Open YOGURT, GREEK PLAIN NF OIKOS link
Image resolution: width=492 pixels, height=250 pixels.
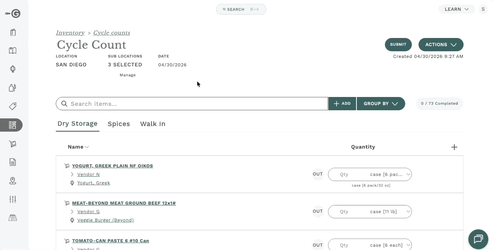pos(112,166)
